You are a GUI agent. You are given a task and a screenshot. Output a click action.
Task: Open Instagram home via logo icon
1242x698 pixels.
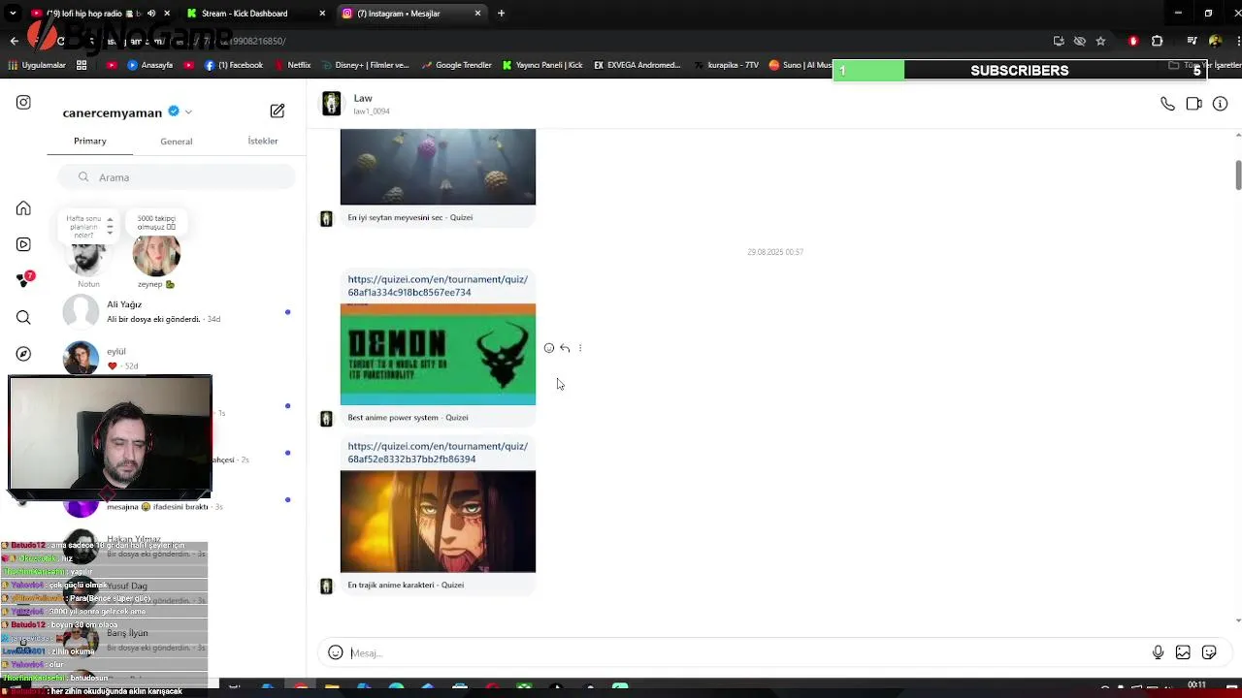23,103
